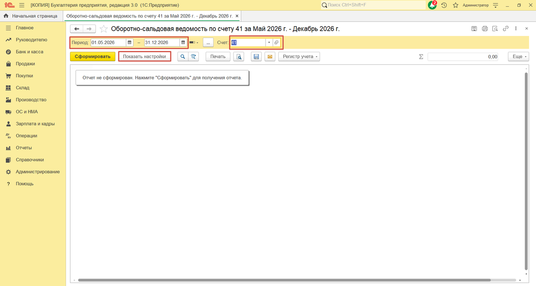Open the Банк и касса section
Screen dimensions: 536x286
pos(29,52)
